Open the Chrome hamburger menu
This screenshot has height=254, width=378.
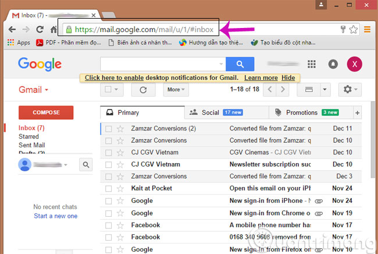click(367, 30)
